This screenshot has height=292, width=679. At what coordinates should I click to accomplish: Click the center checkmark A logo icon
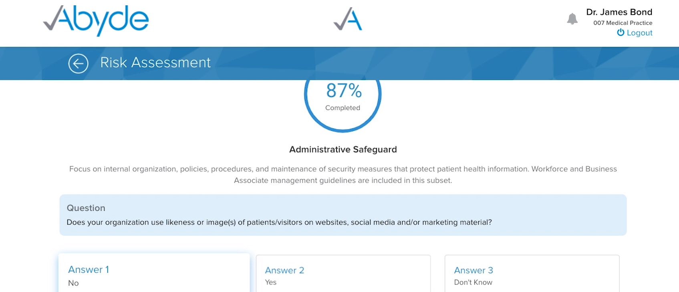tap(348, 19)
